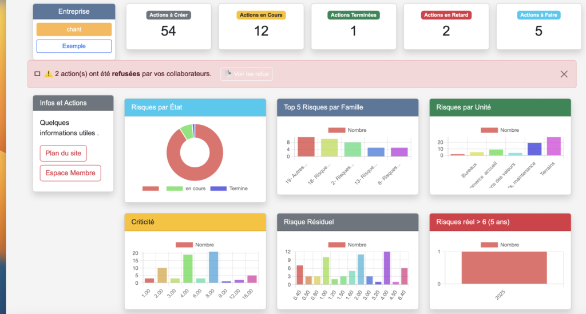The height and width of the screenshot is (314, 586).
Task: Toggle 'Nombre' legend in Risques réel > 6
Action: [x=500, y=245]
